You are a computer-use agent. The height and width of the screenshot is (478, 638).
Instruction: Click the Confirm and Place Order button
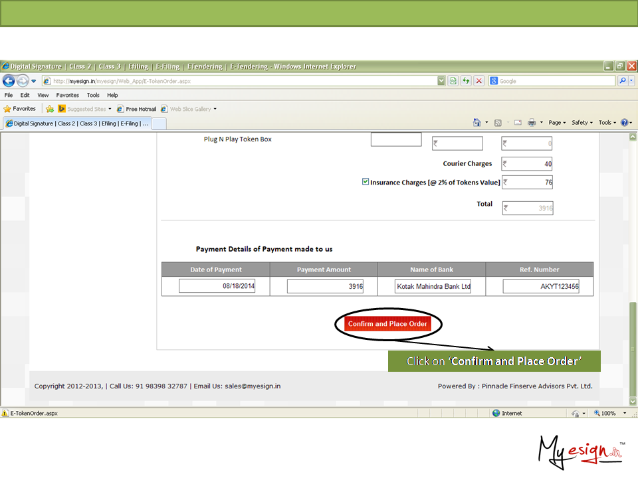[387, 324]
